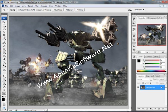Open the Fill slider dropdown arrow

click(165, 83)
